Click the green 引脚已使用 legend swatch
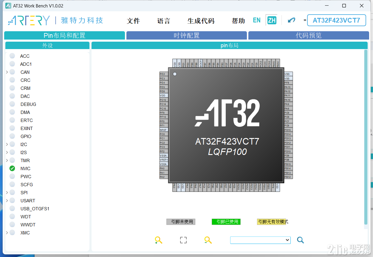This screenshot has width=373, height=257. point(226,222)
